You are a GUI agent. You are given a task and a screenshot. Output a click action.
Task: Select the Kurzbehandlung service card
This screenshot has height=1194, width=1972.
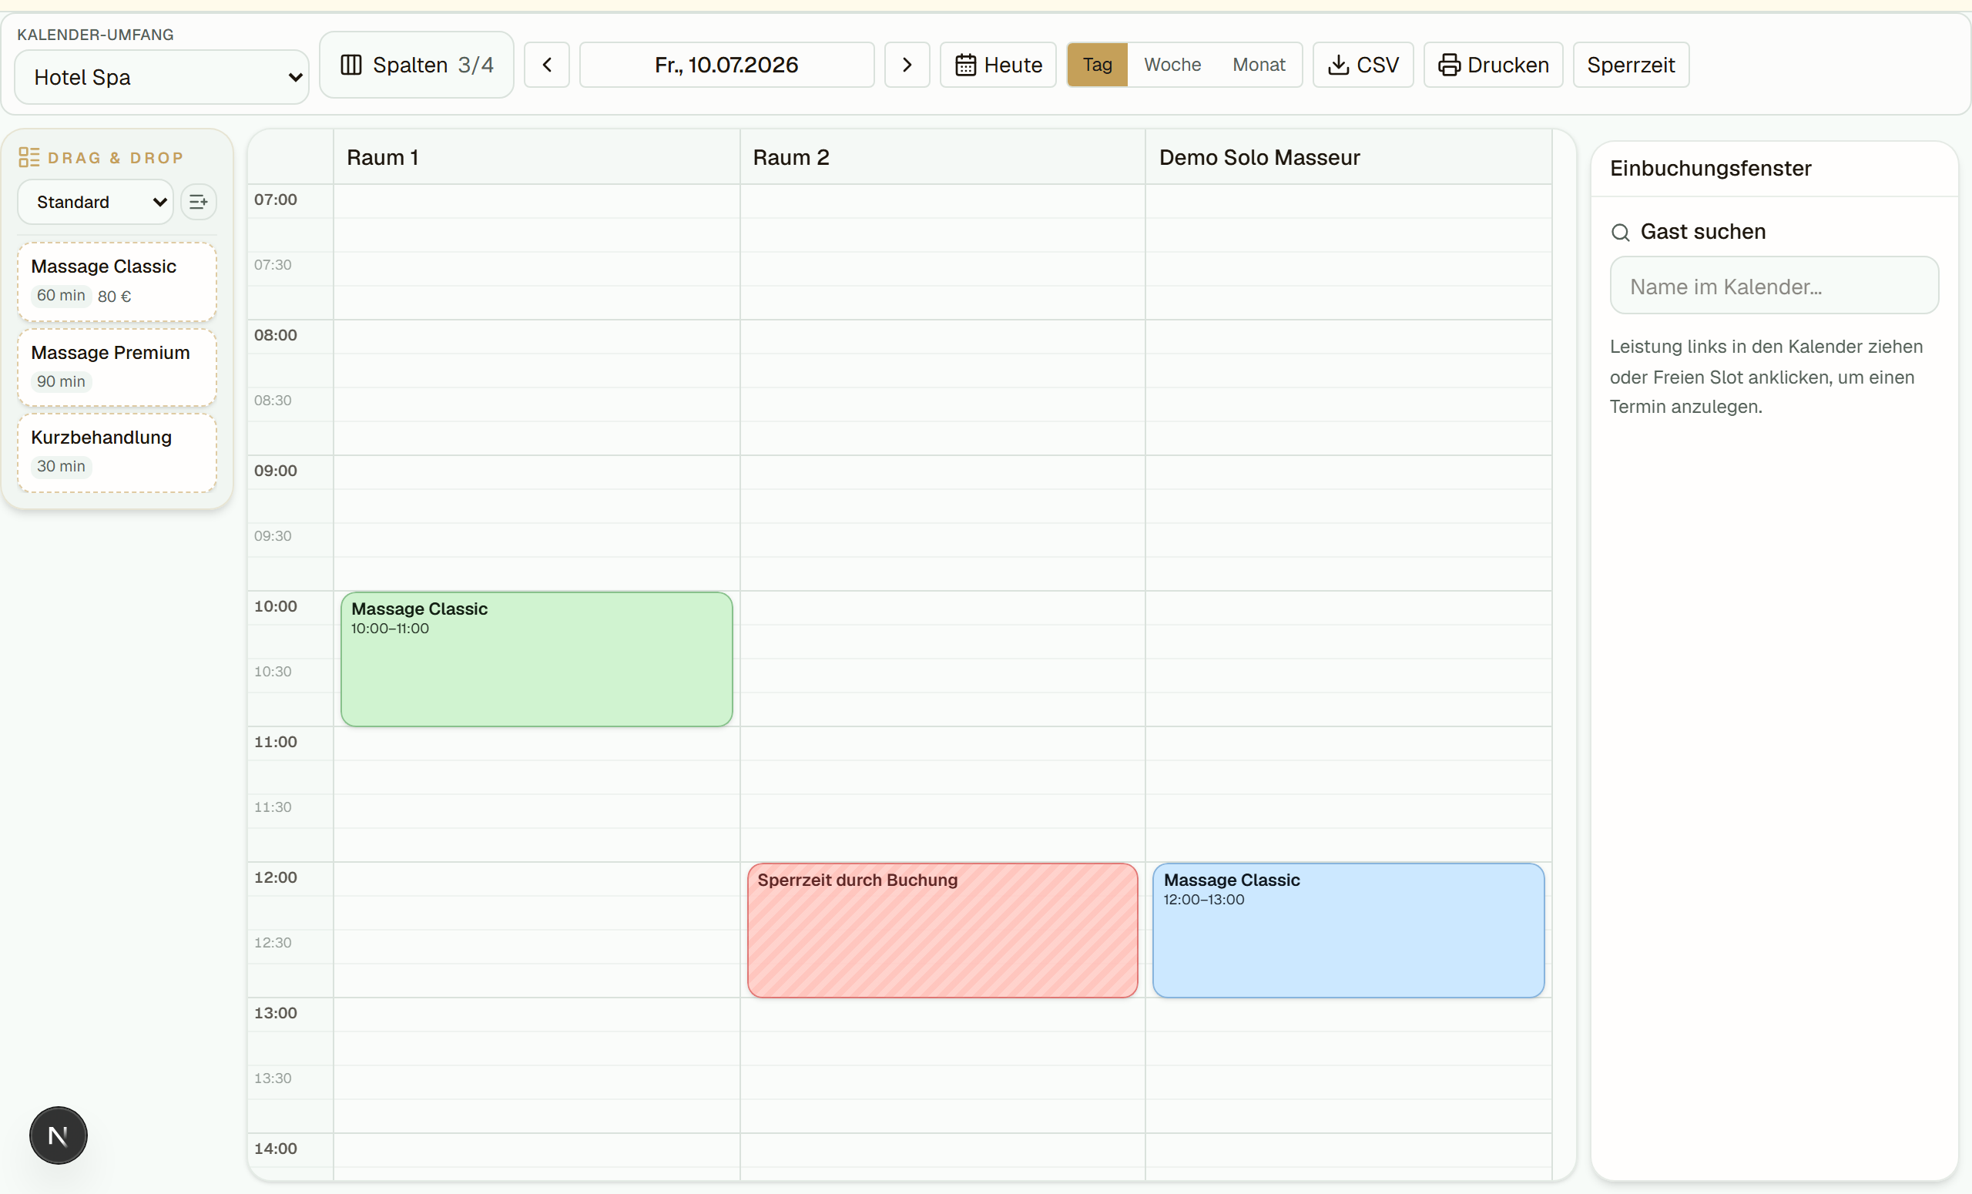117,452
